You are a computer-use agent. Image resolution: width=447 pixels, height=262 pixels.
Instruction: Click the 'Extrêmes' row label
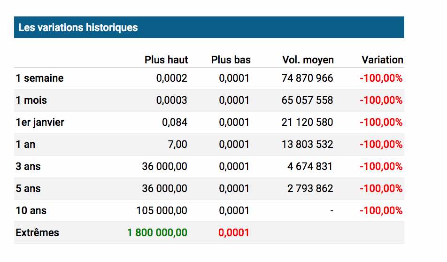pos(37,232)
